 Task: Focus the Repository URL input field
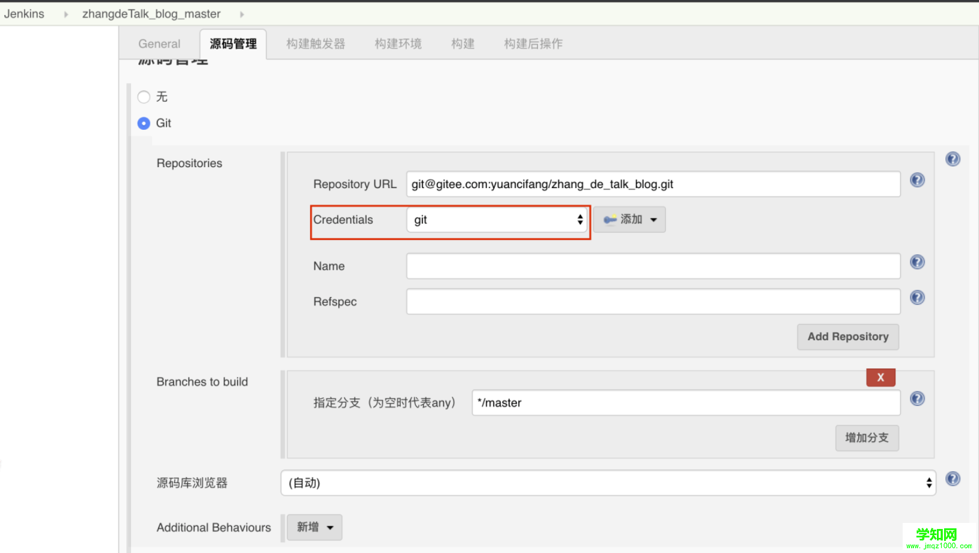653,184
